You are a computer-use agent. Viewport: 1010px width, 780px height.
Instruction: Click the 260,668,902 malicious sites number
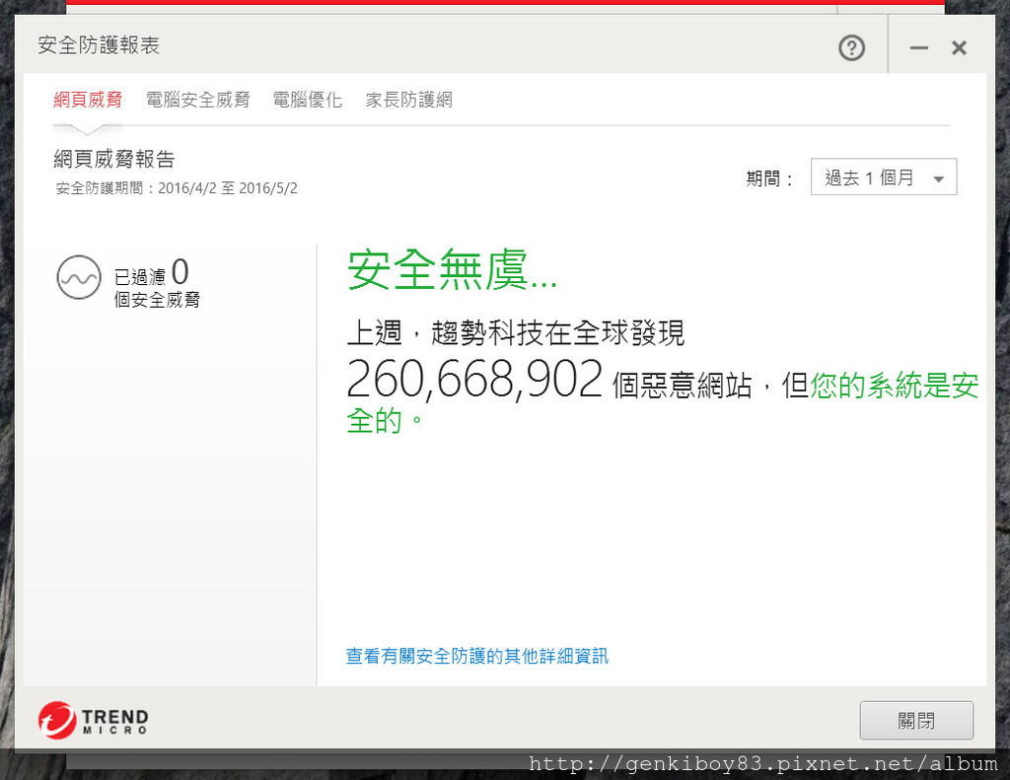pyautogui.click(x=474, y=380)
